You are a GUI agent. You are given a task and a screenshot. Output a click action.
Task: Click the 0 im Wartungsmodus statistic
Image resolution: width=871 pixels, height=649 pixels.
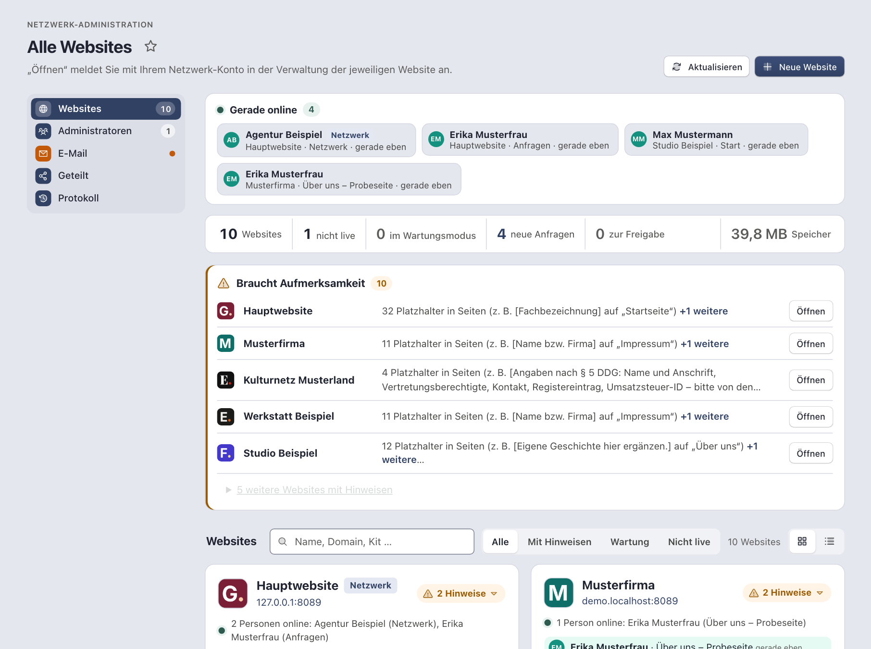(426, 235)
